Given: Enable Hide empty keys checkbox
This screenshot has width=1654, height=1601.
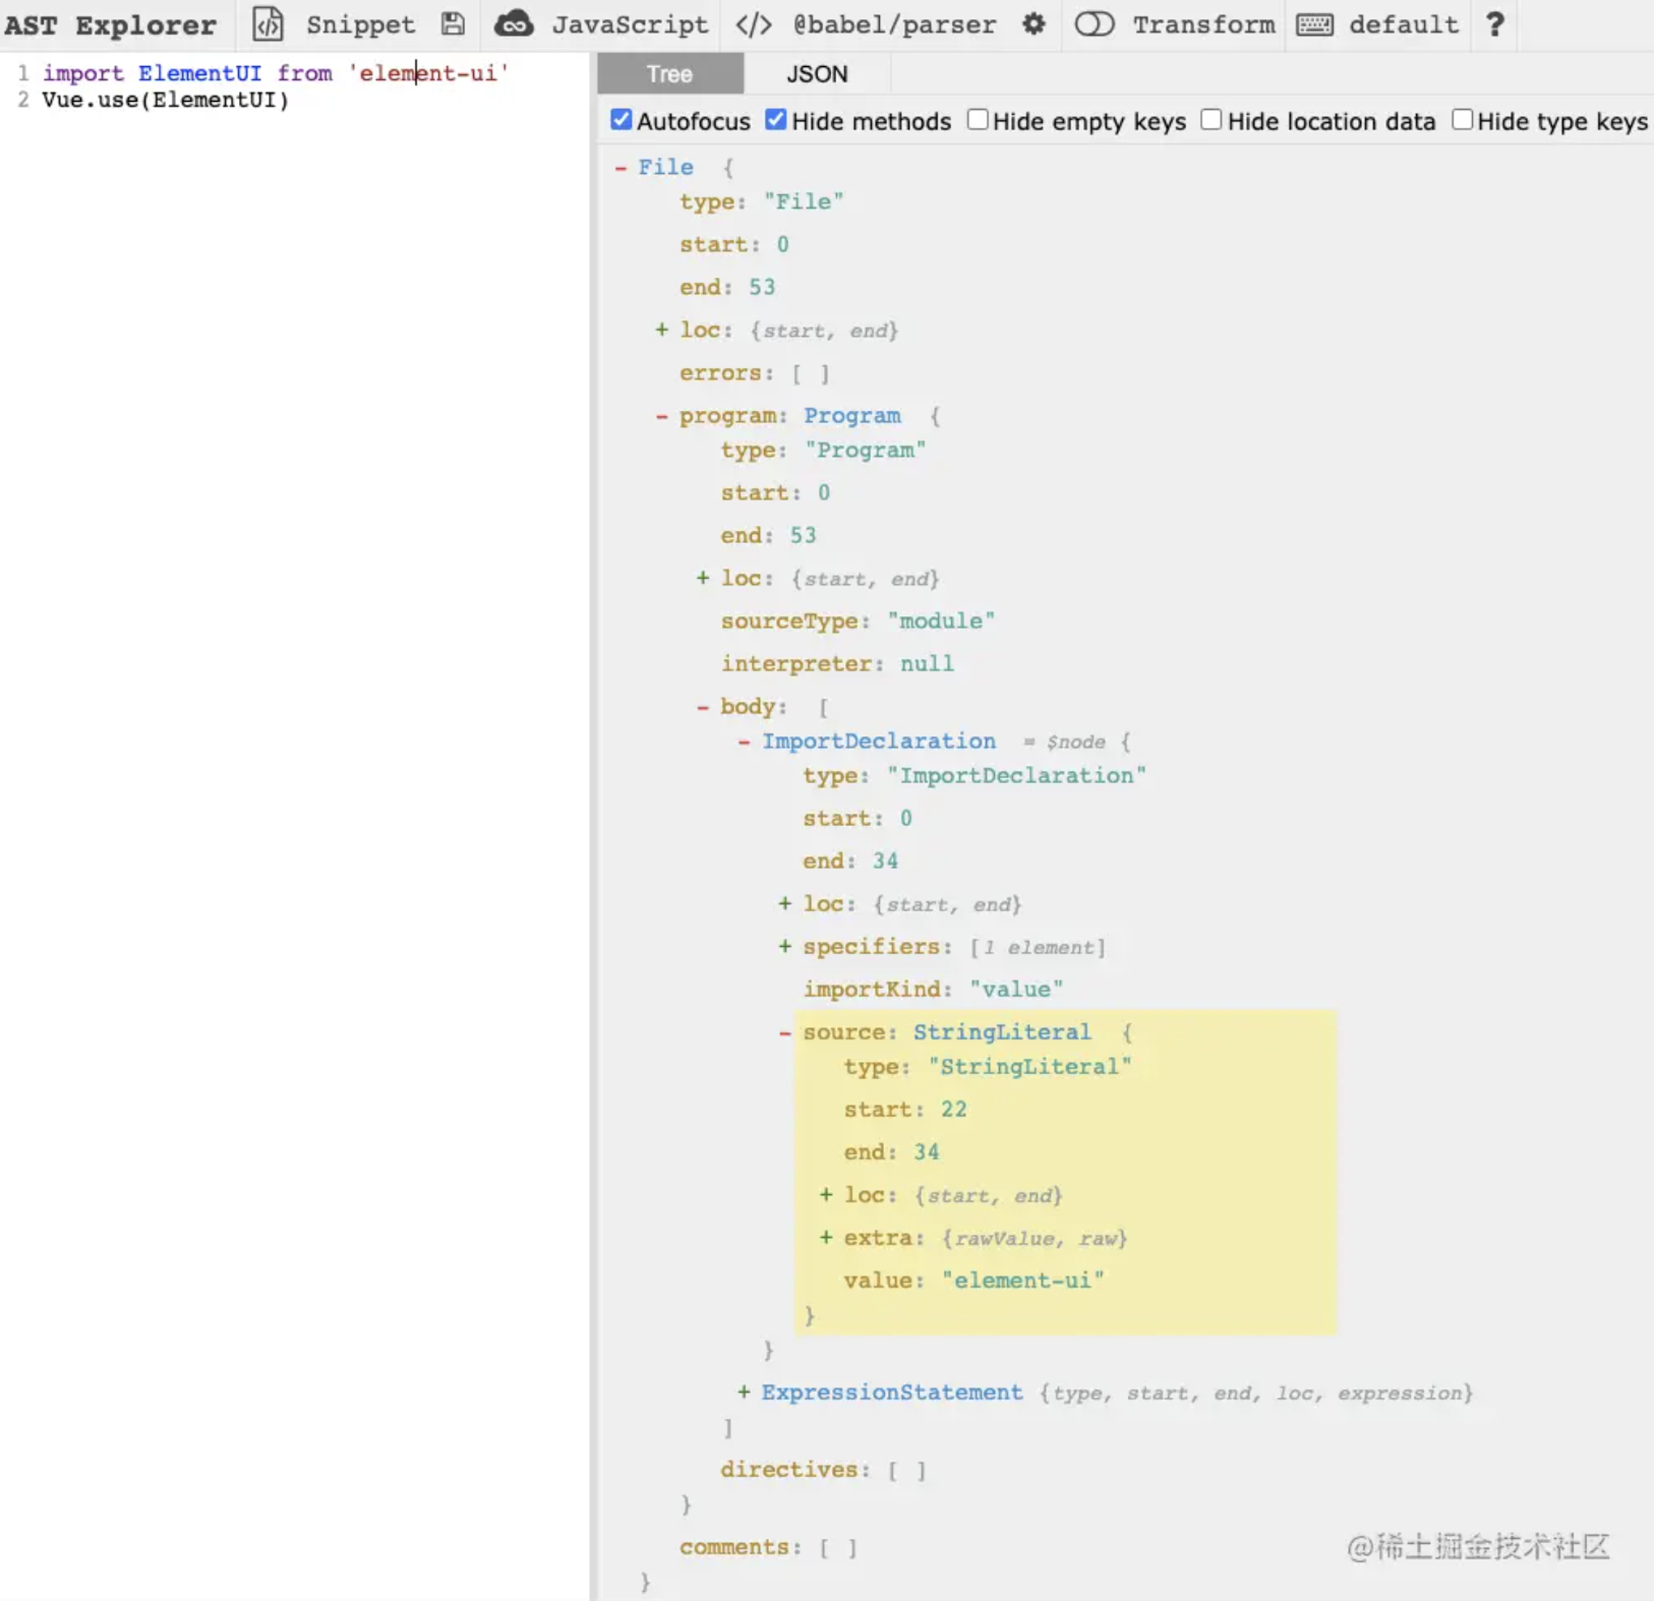Looking at the screenshot, I should point(978,120).
